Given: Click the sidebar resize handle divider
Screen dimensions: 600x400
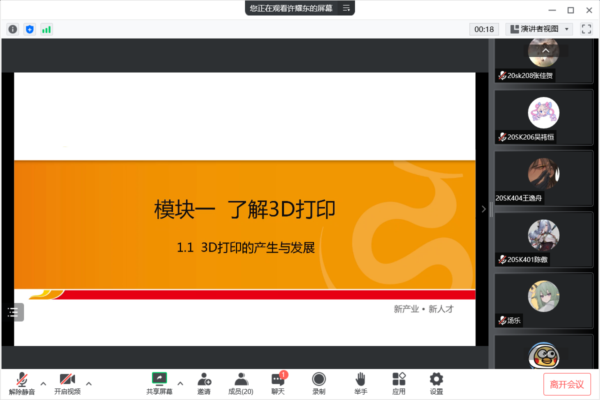Looking at the screenshot, I should tap(491, 209).
